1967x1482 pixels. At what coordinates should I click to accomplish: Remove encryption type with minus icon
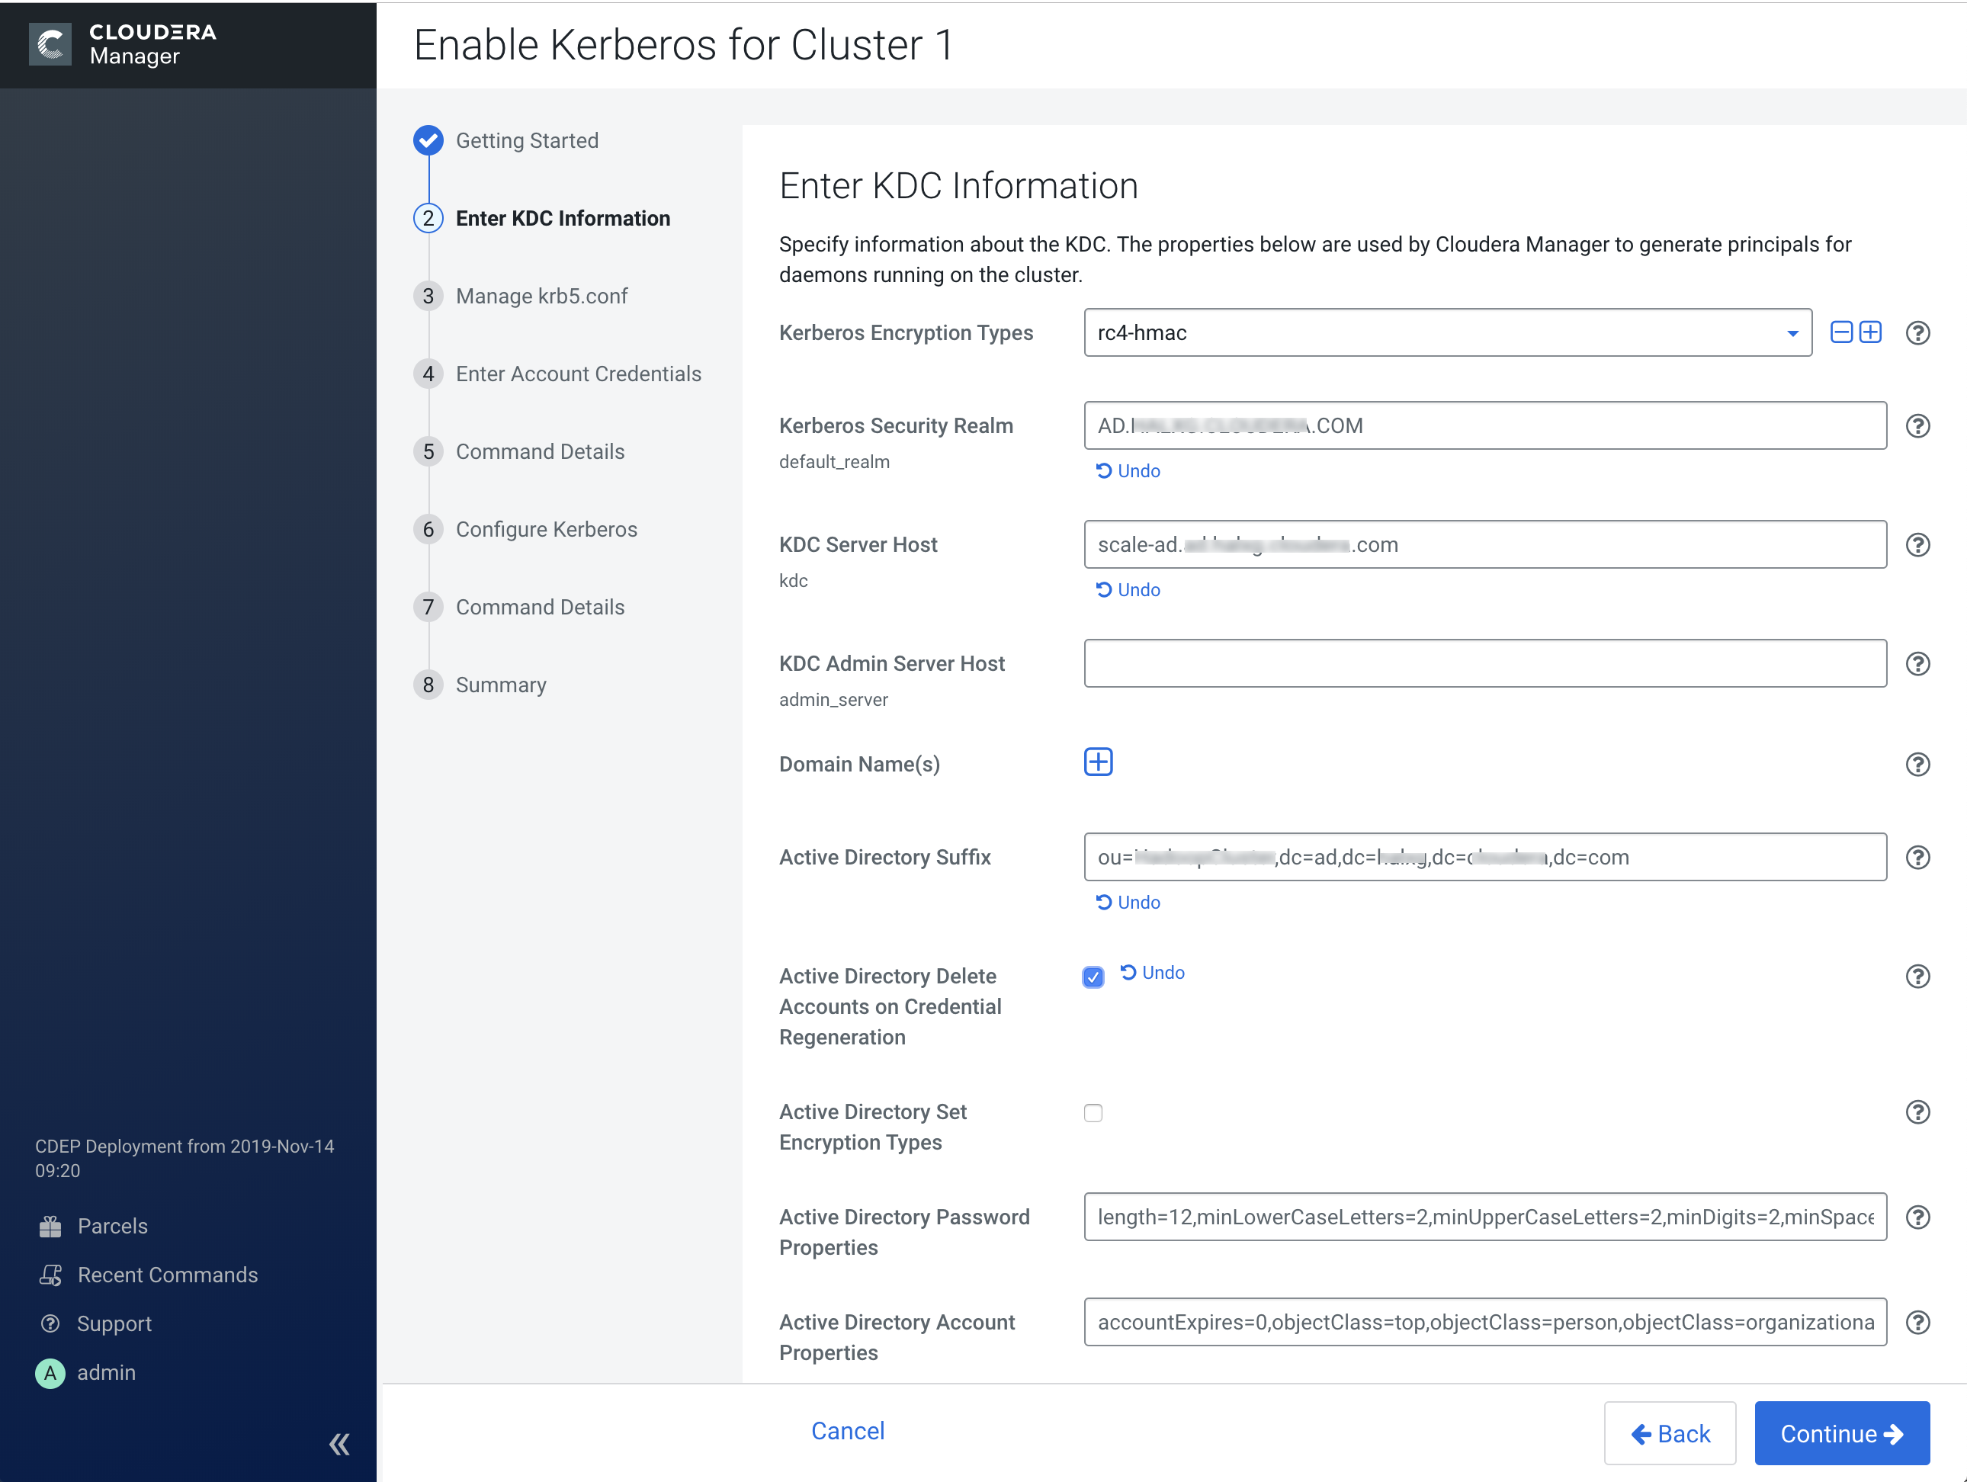pyautogui.click(x=1840, y=332)
